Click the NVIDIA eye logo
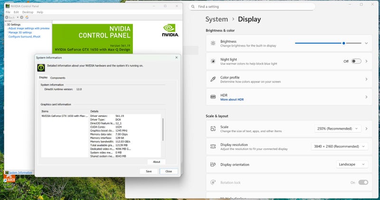Image resolution: width=380 pixels, height=200 pixels. [x=169, y=28]
